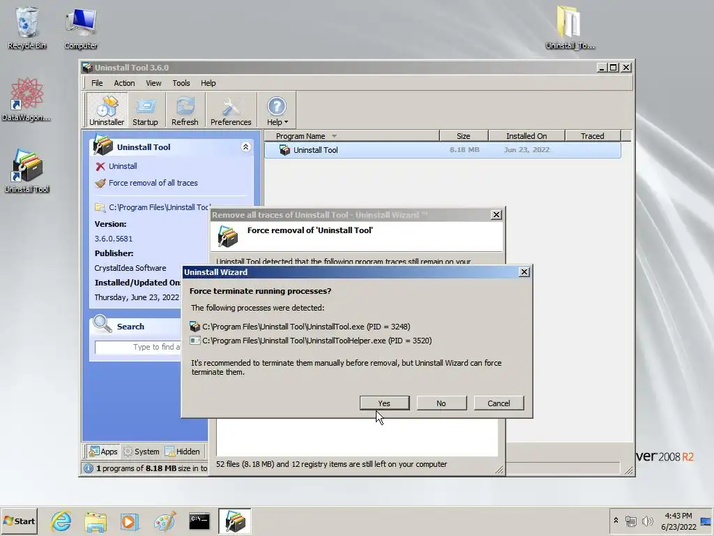Collapse the Uninstall Tool details panel
This screenshot has height=536, width=714.
click(x=245, y=147)
